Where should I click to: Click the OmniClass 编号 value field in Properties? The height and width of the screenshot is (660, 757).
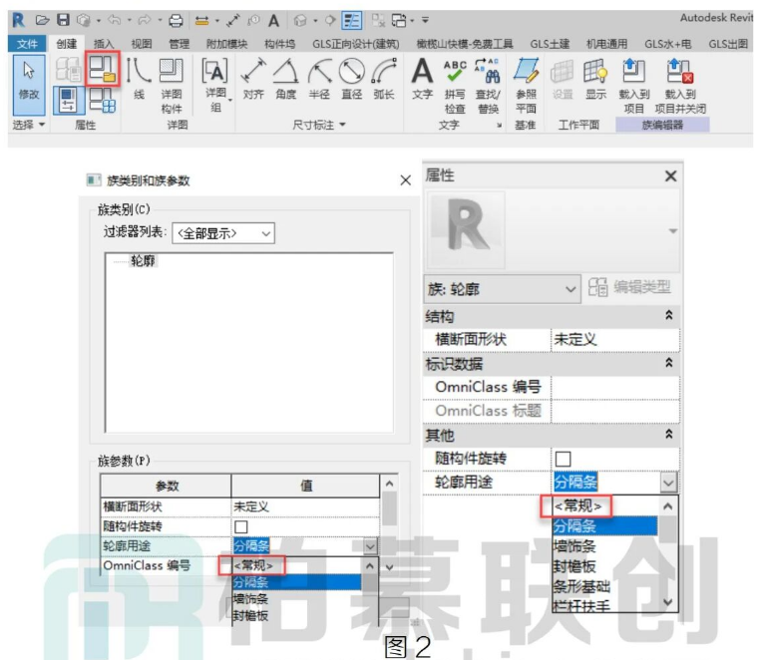tap(614, 387)
